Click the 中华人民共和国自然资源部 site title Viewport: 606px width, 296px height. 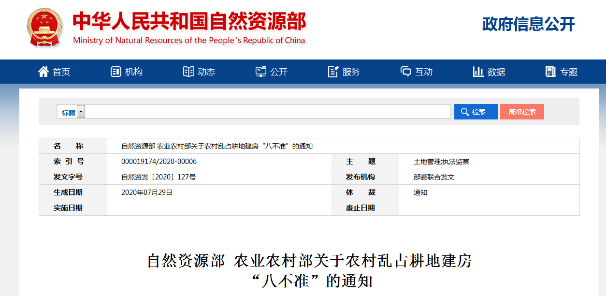click(x=189, y=21)
